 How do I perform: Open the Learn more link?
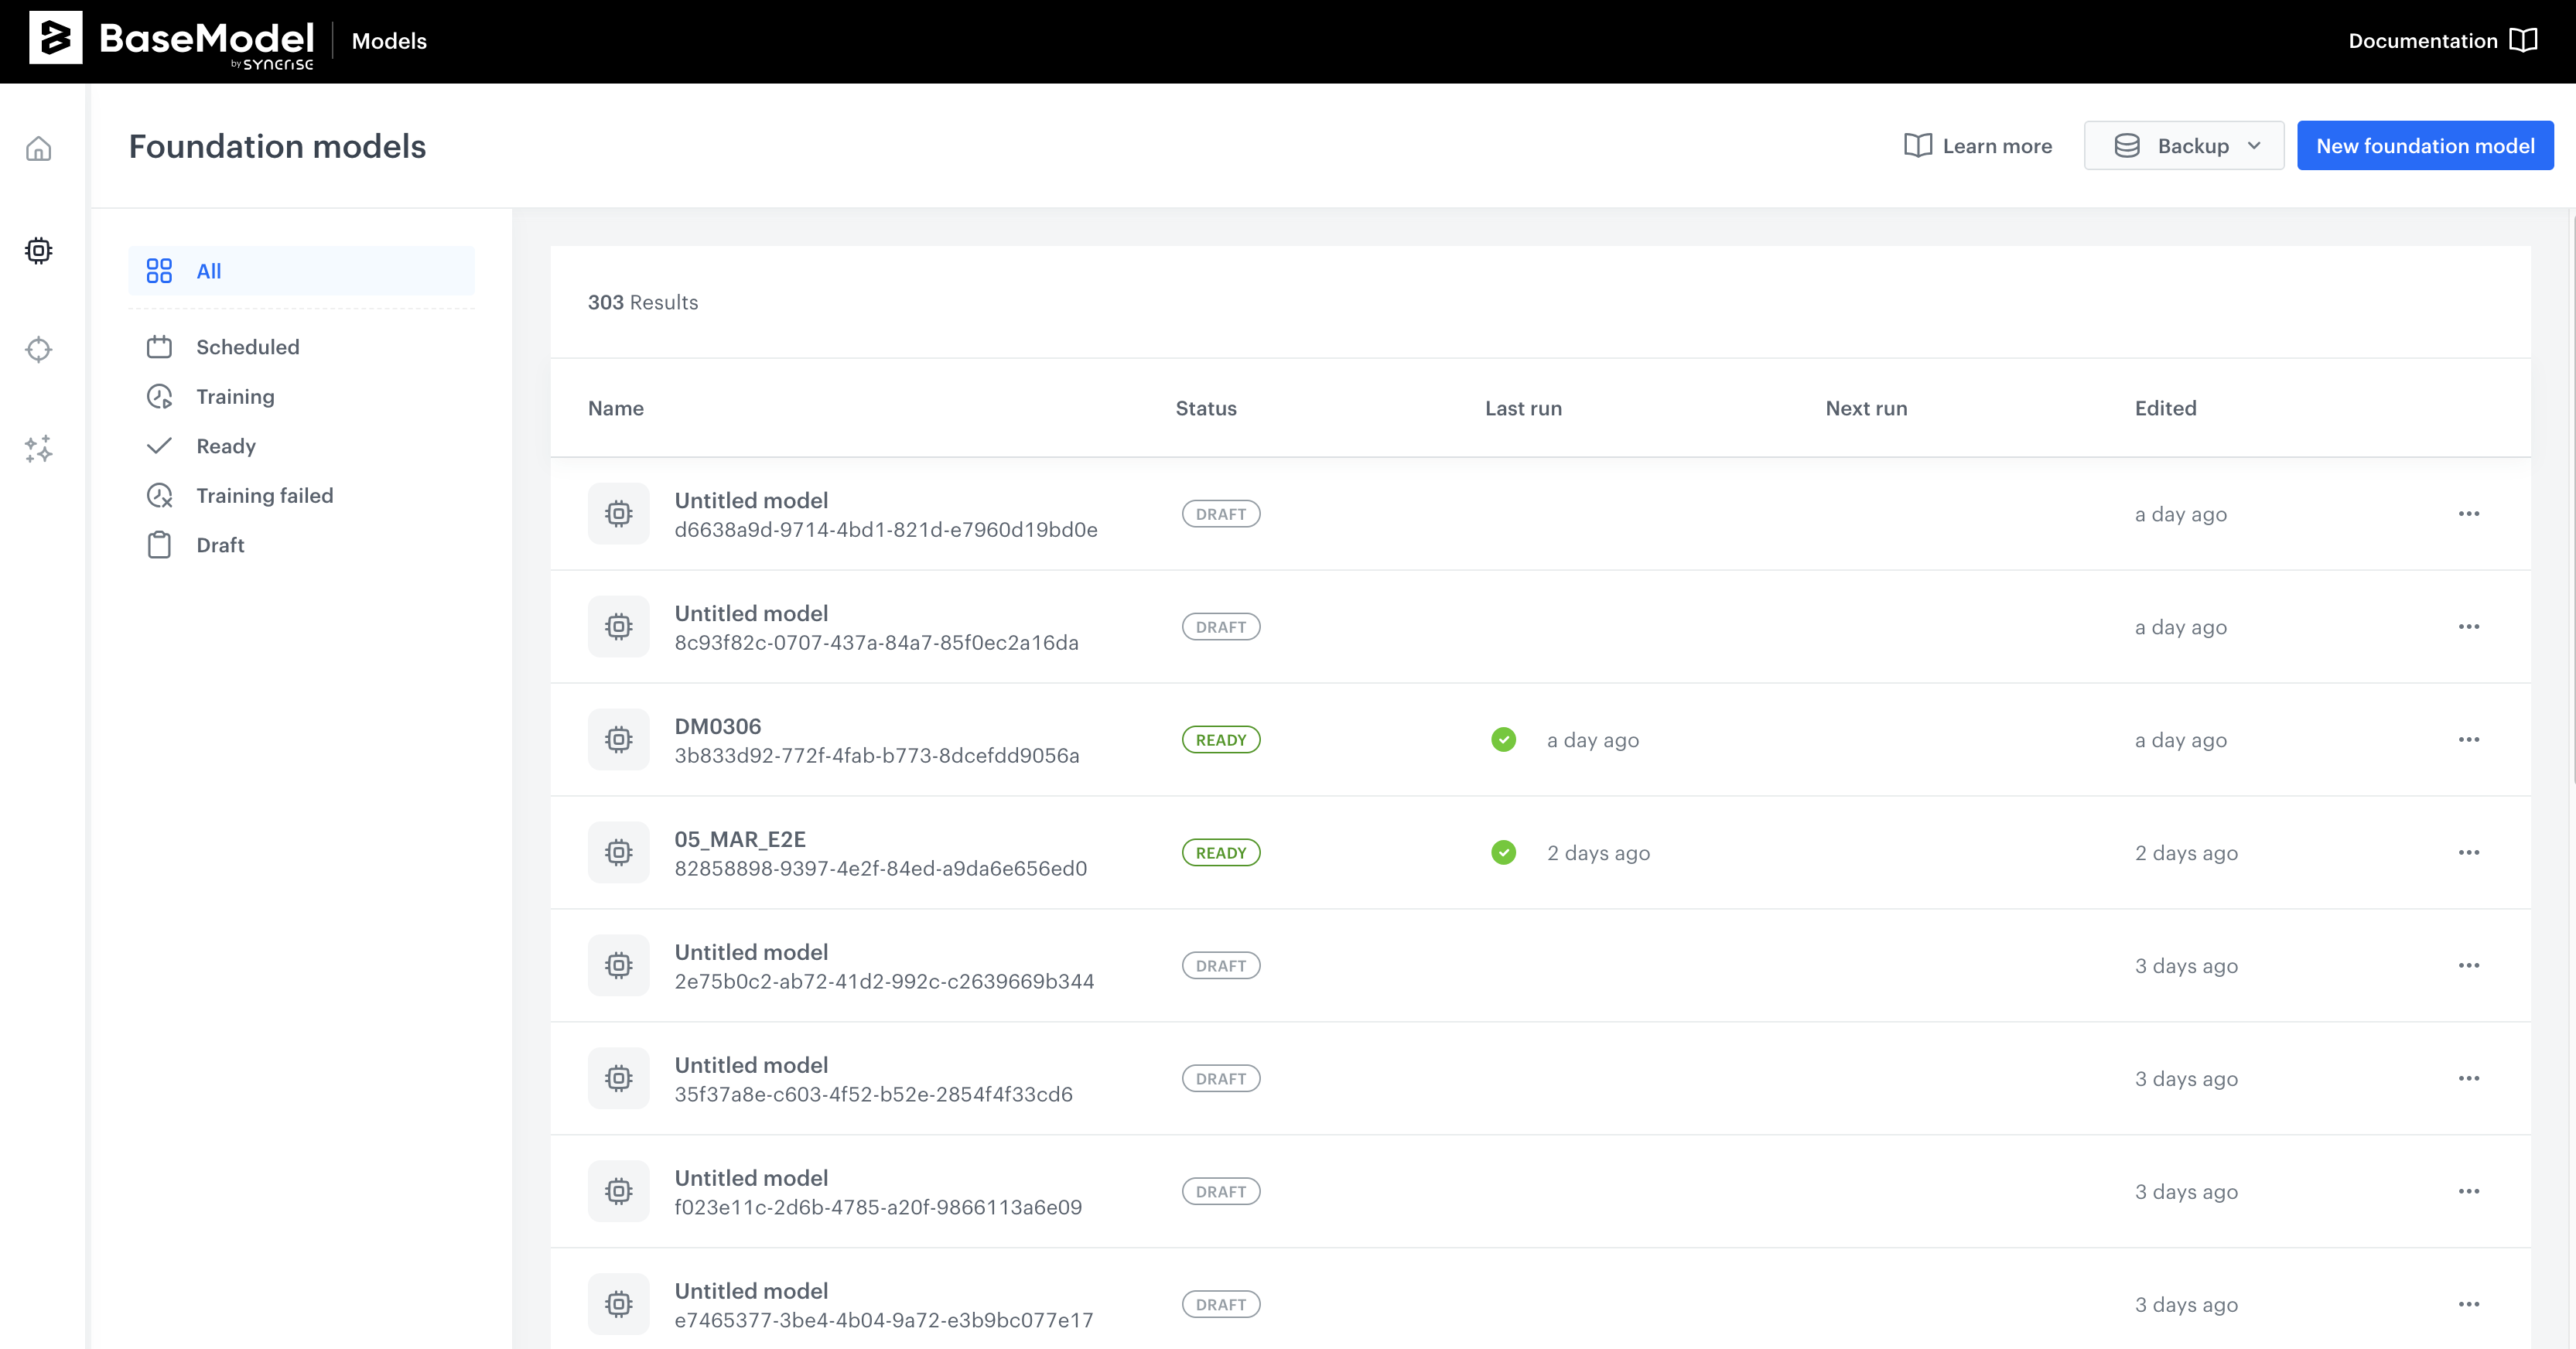pyautogui.click(x=1977, y=146)
